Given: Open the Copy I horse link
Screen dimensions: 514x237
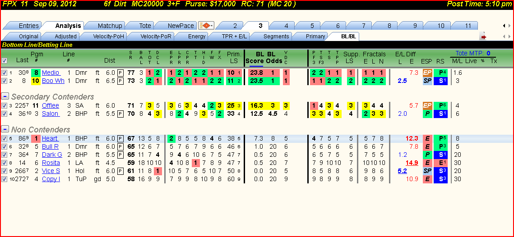Looking at the screenshot, I should tap(51, 179).
